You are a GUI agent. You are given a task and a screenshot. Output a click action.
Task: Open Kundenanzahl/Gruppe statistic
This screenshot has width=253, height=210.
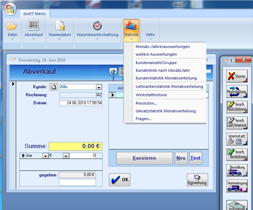(156, 63)
